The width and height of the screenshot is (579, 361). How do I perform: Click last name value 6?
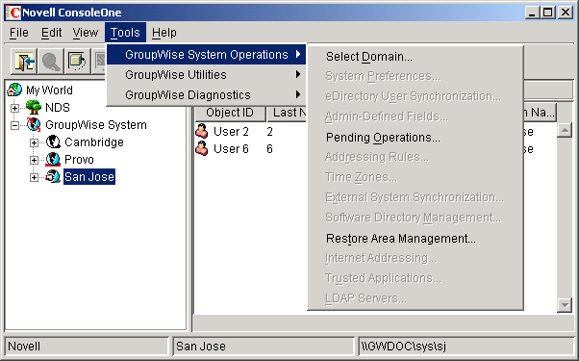click(270, 149)
